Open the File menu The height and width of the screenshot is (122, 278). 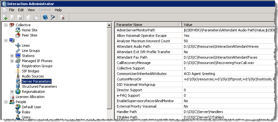[12, 10]
